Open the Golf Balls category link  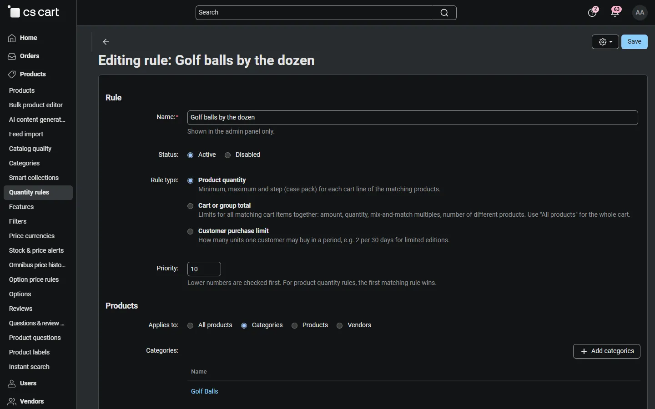(205, 392)
